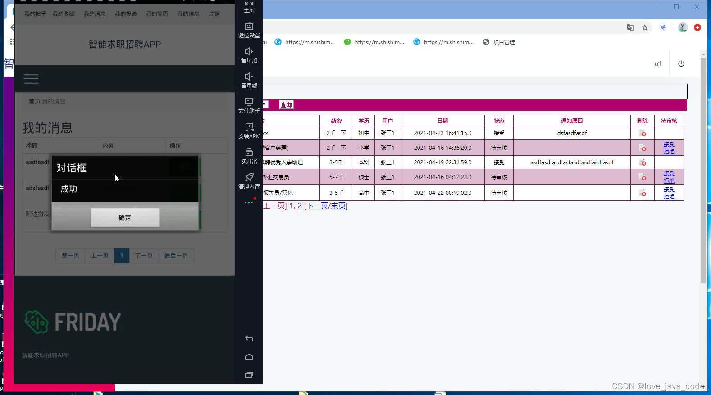Accept the 5-7千 硕士 application
711x395 pixels.
(x=669, y=174)
